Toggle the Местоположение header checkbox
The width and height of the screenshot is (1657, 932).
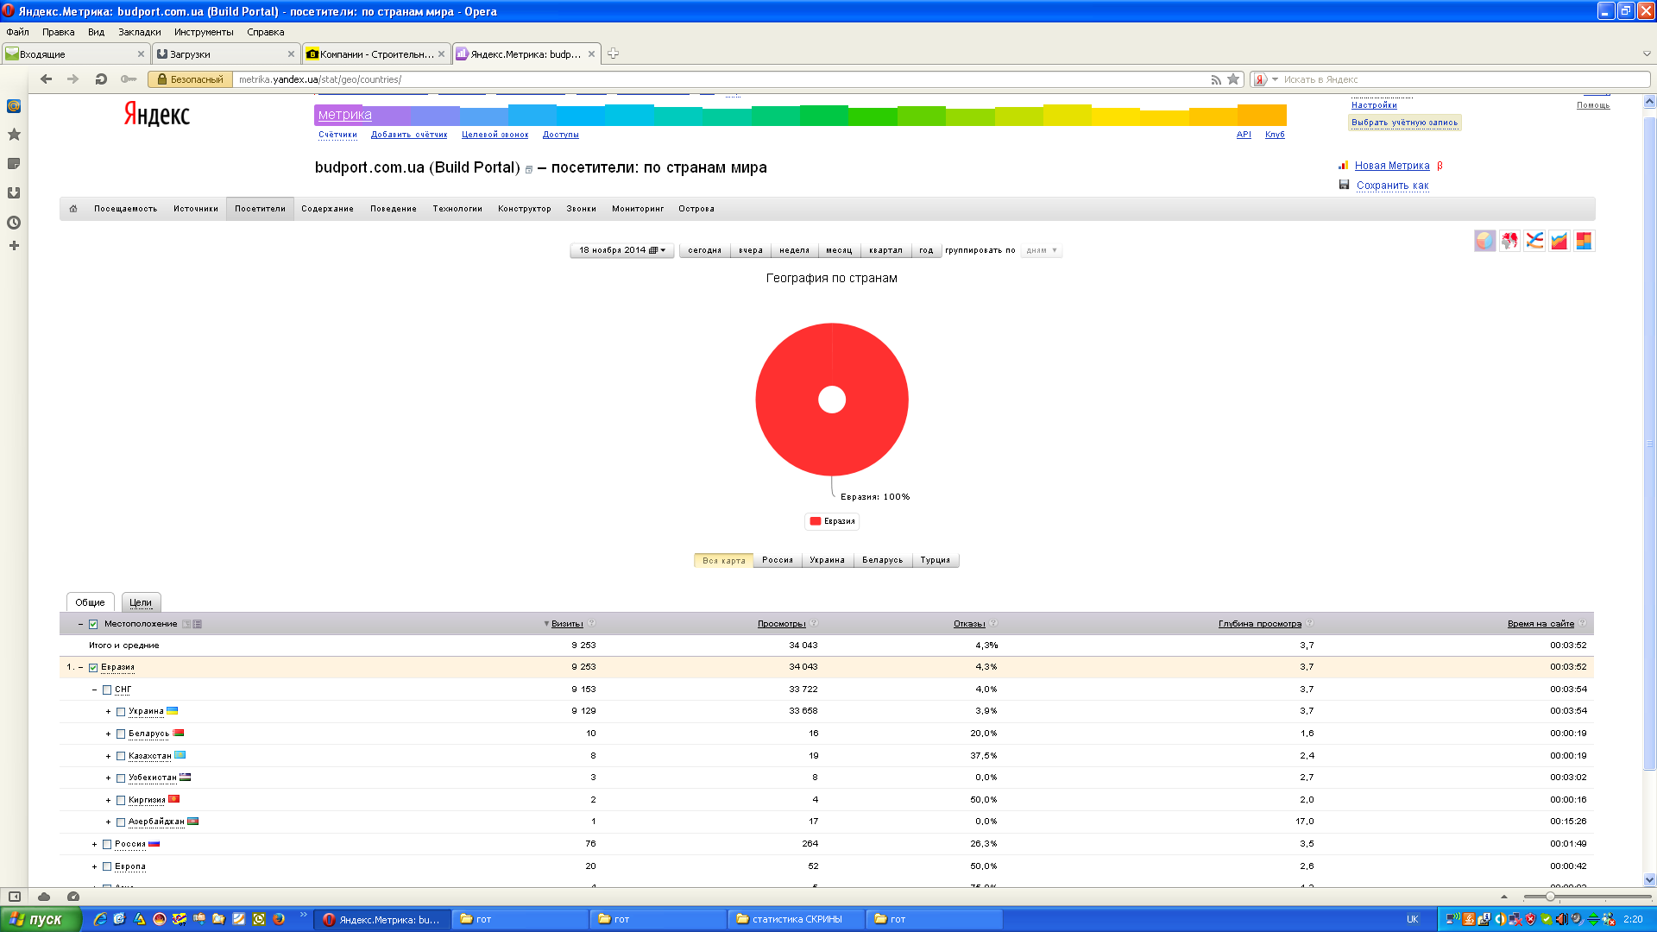(x=93, y=625)
